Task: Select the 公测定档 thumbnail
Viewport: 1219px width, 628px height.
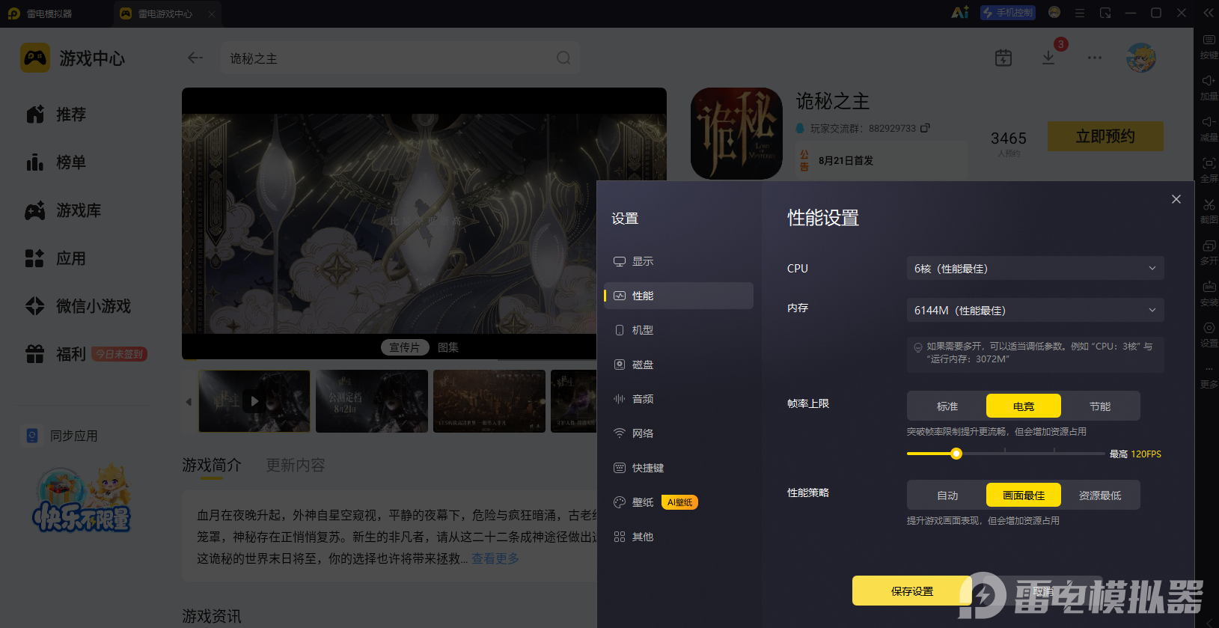Action: [x=372, y=401]
